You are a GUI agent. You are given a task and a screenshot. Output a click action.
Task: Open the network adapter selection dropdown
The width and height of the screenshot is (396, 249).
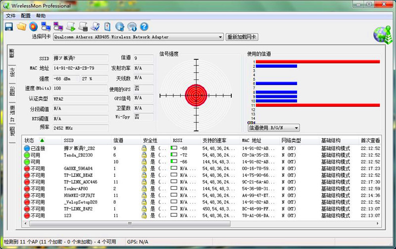[x=221, y=37]
